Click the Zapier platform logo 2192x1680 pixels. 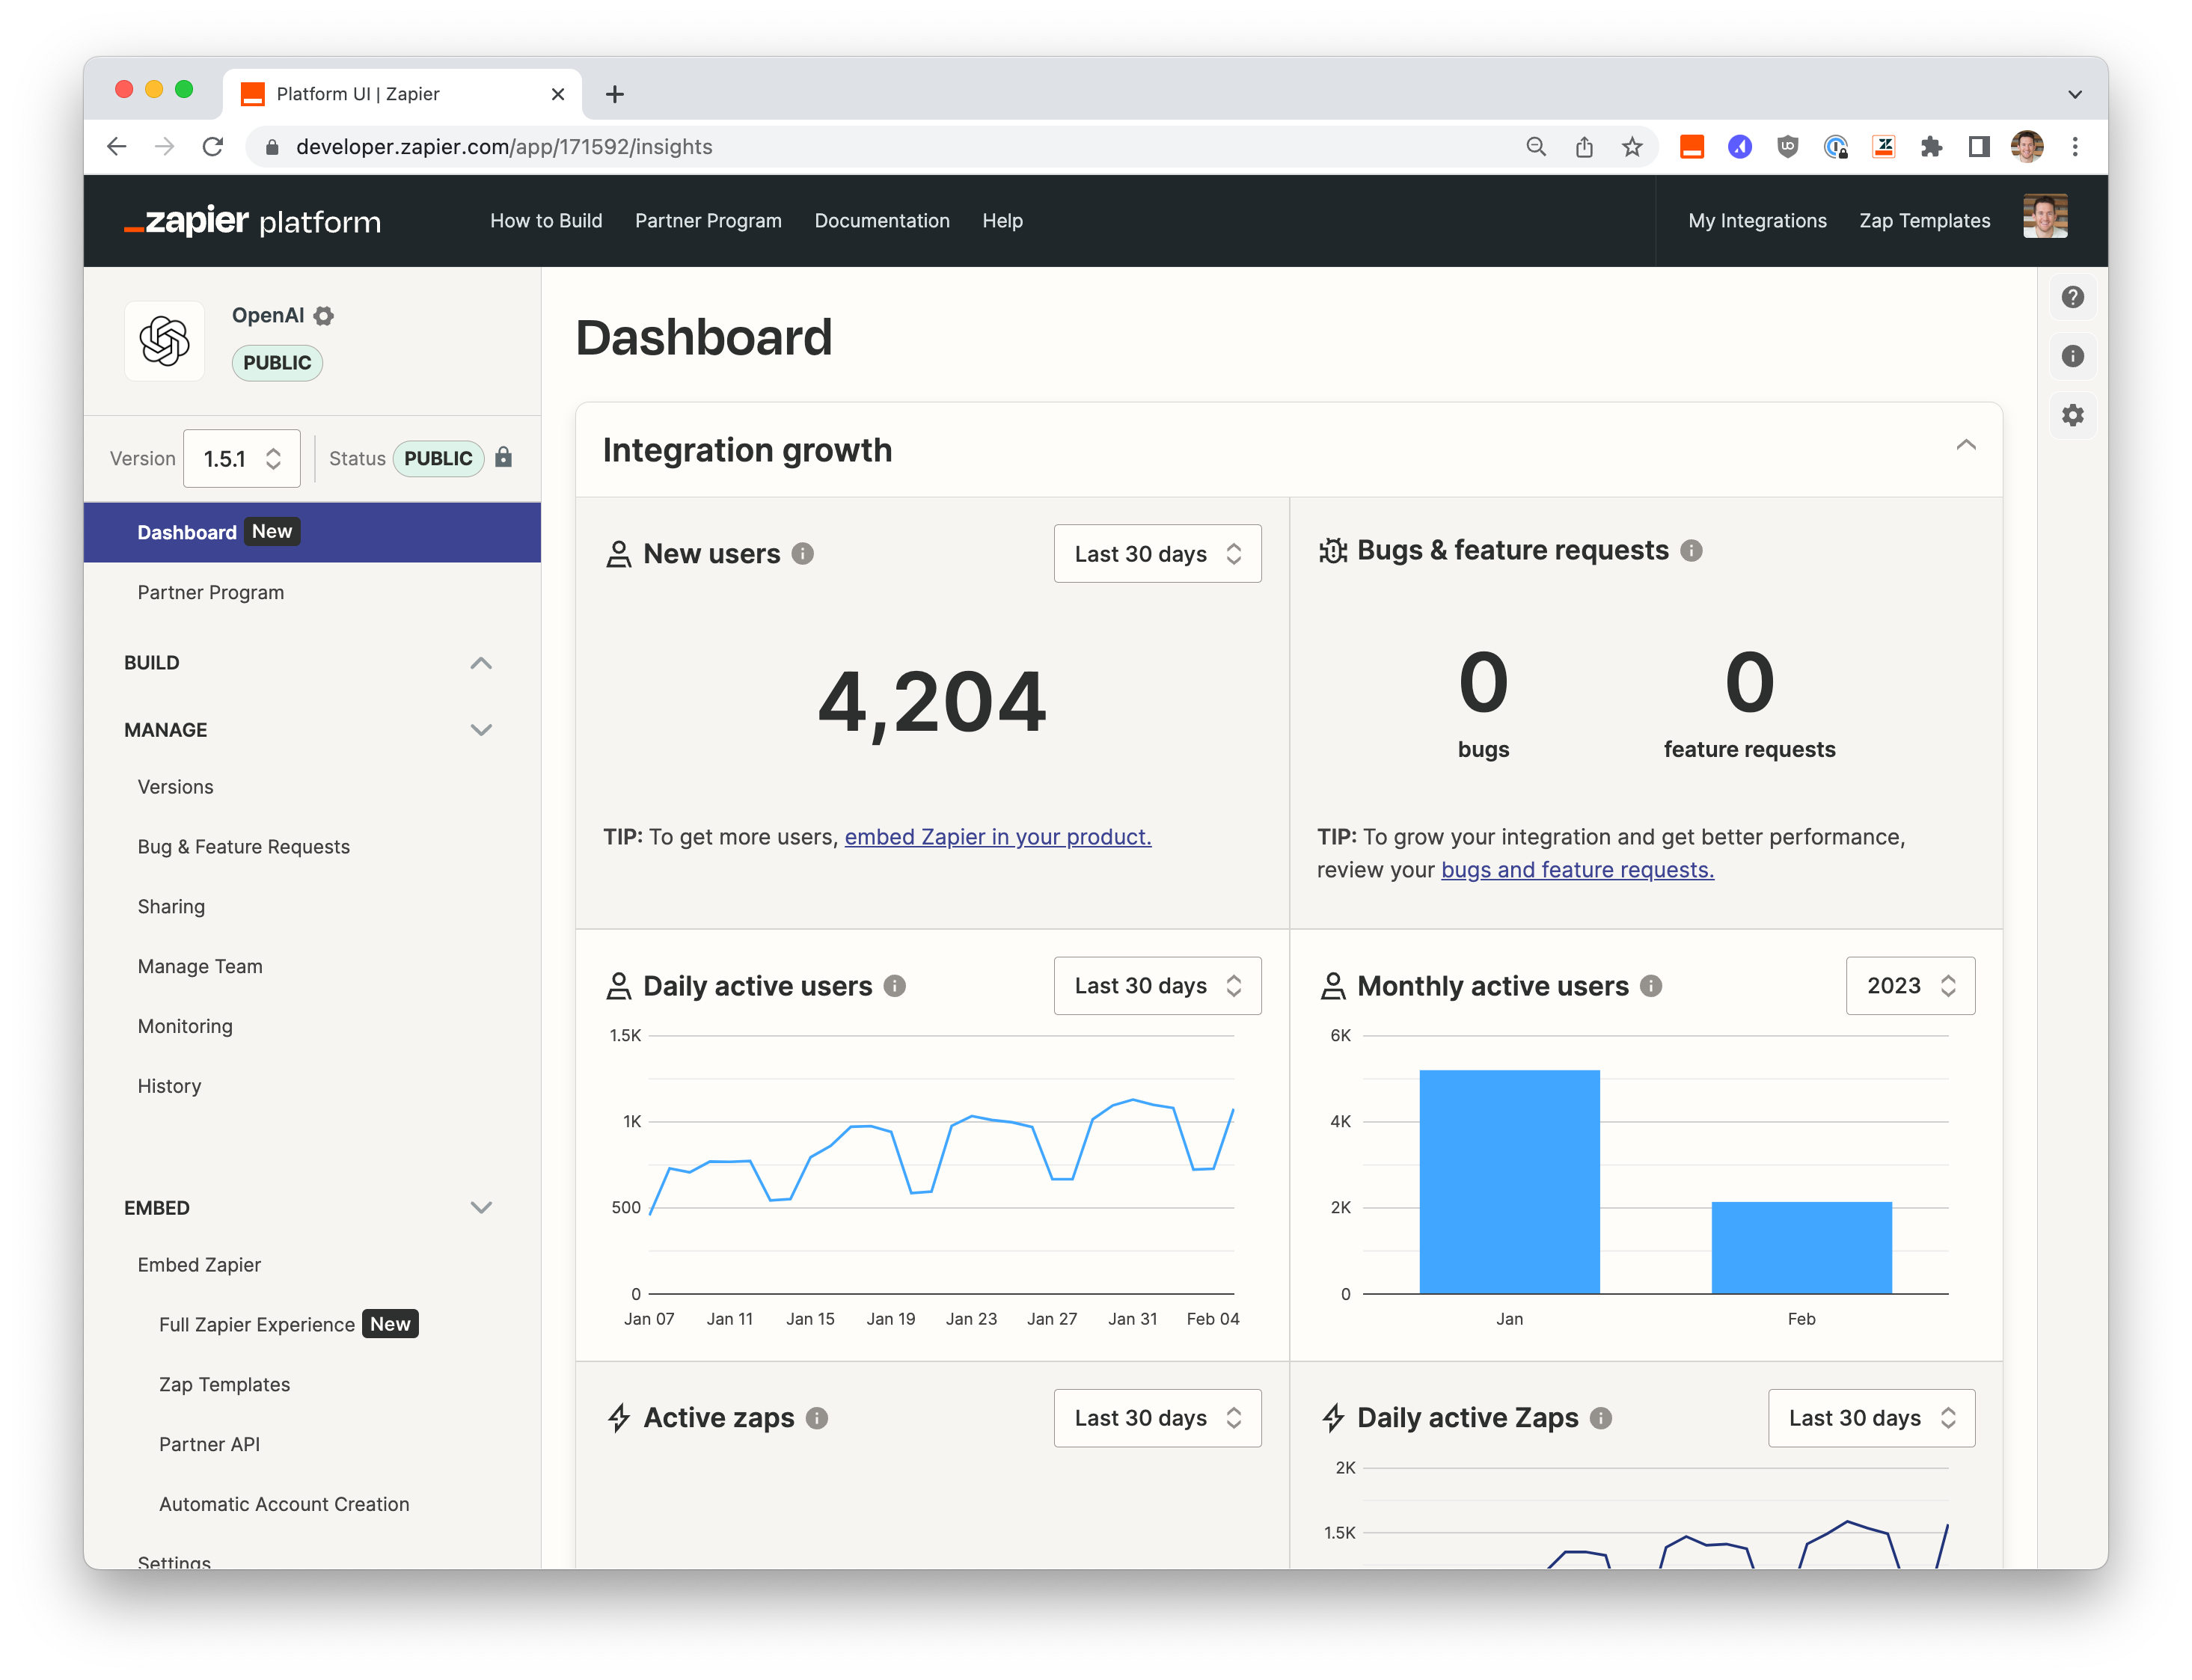click(x=252, y=220)
